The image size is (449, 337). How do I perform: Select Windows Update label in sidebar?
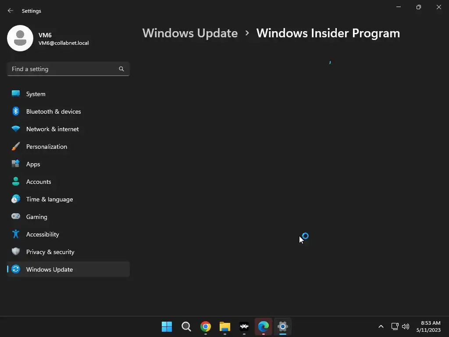point(50,269)
